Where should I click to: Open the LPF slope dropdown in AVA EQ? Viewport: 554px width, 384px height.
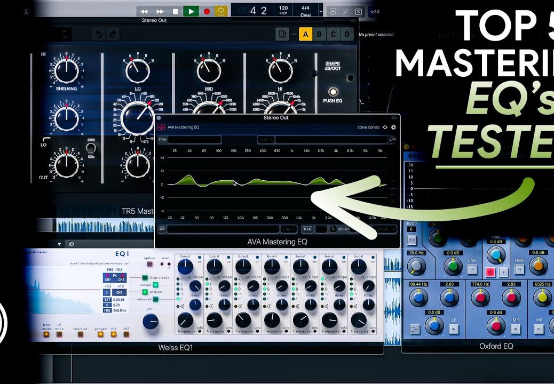point(266,140)
